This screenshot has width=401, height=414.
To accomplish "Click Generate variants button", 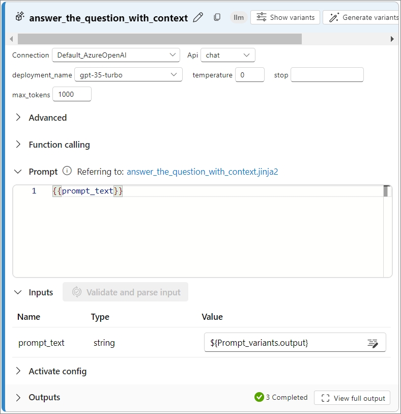I will click(x=361, y=17).
